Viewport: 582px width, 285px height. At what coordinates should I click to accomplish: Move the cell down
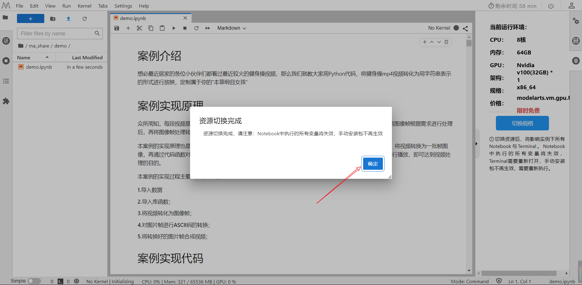point(439,42)
